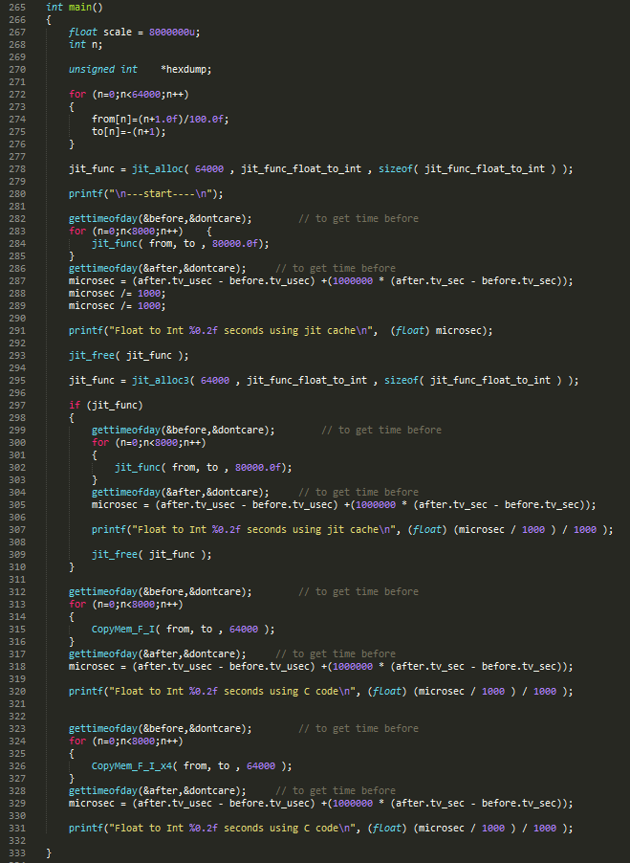The height and width of the screenshot is (863, 630).
Task: Click the comment text on line 282
Action: coord(358,218)
